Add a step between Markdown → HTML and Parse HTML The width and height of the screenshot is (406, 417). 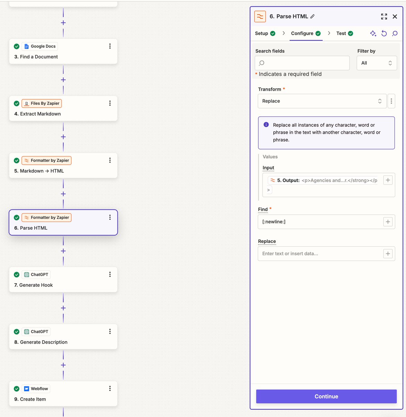[63, 194]
